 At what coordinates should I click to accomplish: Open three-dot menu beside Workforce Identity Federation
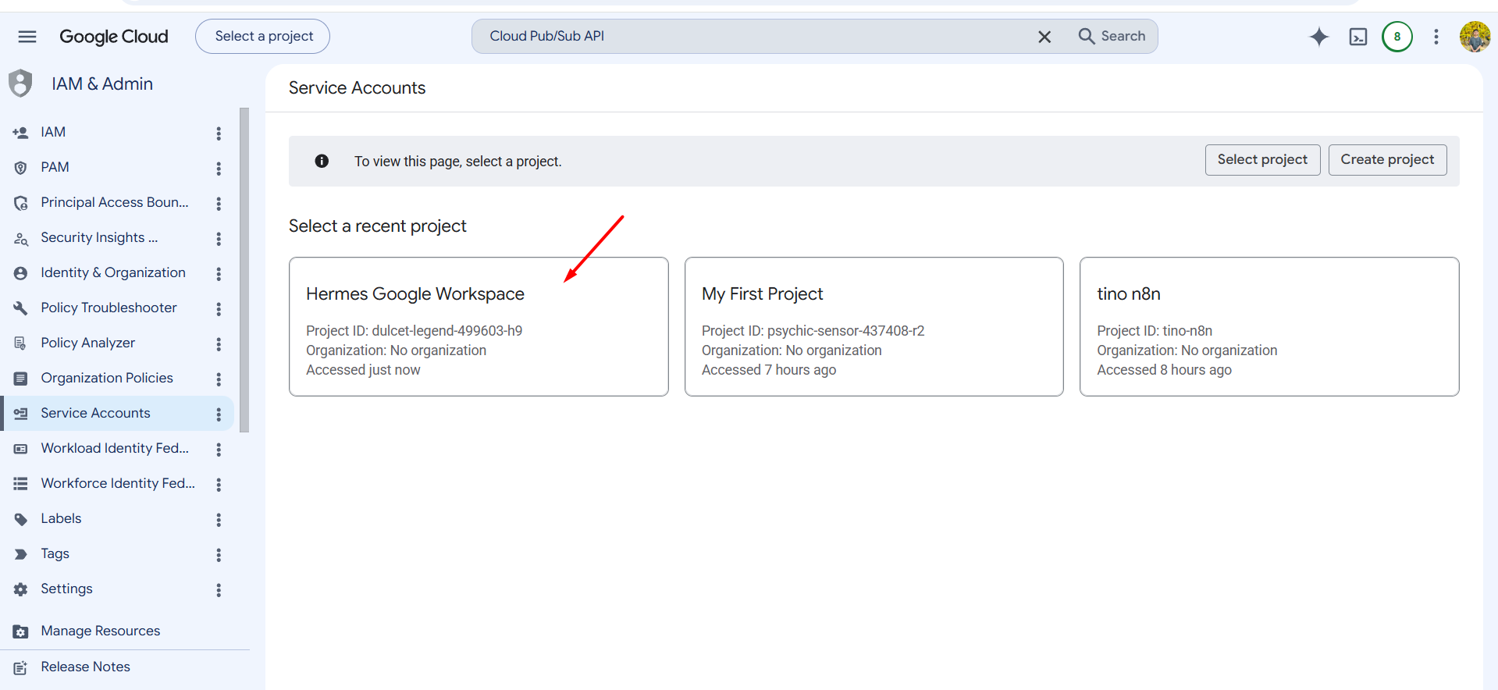tap(219, 485)
